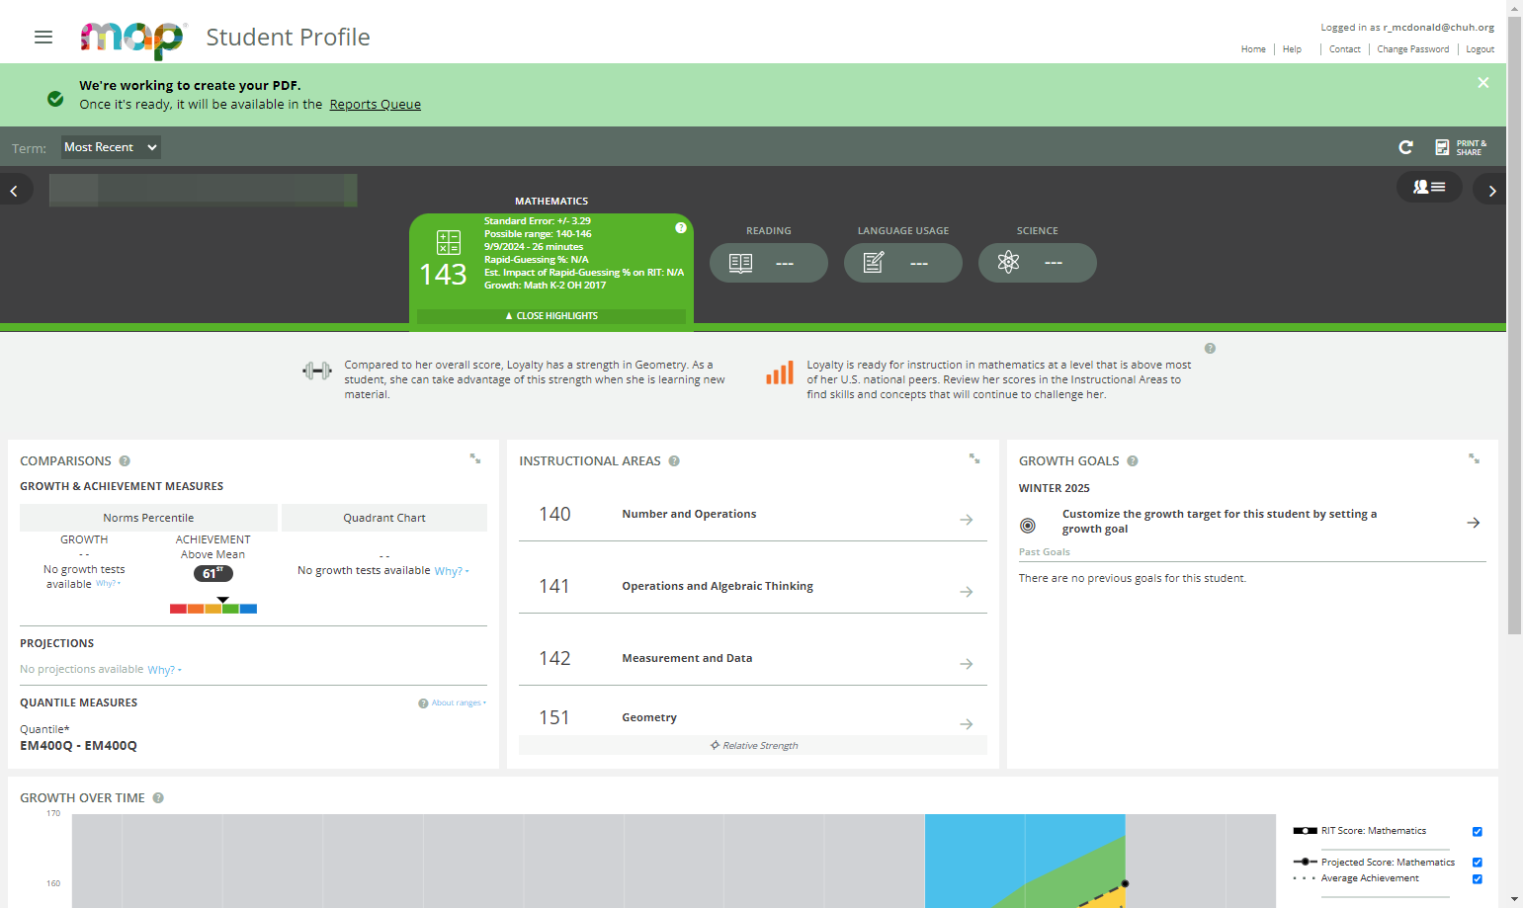Click the refresh icon
Screen dimensions: 1523x908
(1405, 147)
